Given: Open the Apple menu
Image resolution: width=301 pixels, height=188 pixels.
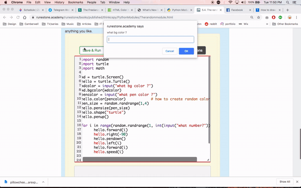Looking at the screenshot, I should (x=6, y=2).
